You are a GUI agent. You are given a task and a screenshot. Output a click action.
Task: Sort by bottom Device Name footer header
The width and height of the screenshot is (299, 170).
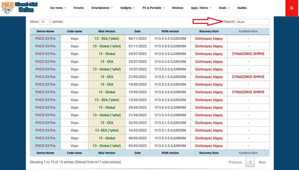[46, 153]
